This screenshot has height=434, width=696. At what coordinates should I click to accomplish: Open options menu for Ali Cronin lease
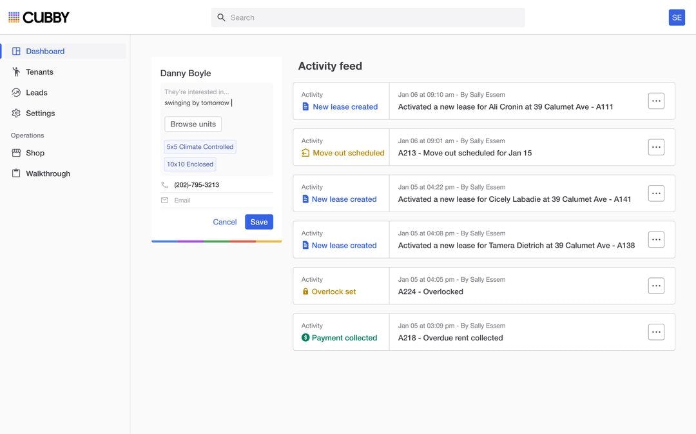pyautogui.click(x=656, y=101)
